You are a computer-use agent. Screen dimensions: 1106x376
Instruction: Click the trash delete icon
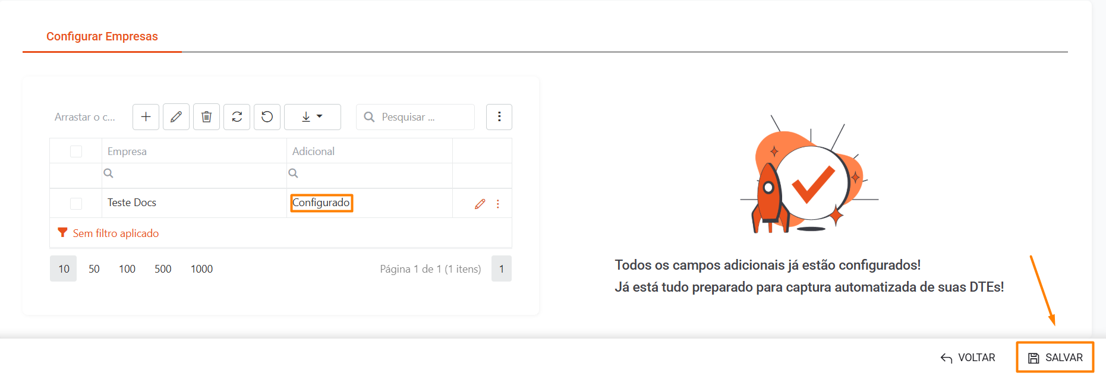[x=206, y=117]
